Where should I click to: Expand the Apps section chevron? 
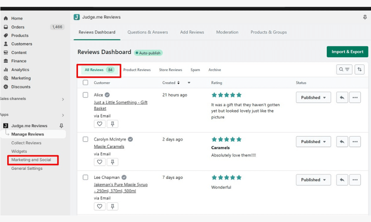63,115
